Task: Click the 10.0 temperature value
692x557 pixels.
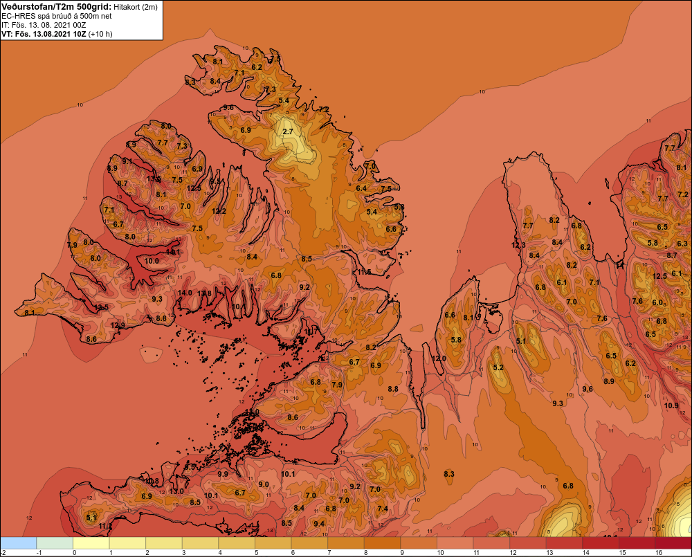Action: tap(152, 261)
